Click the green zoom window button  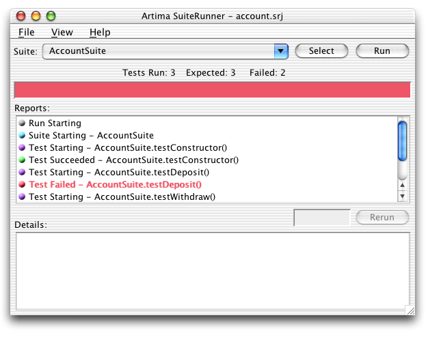[51, 16]
